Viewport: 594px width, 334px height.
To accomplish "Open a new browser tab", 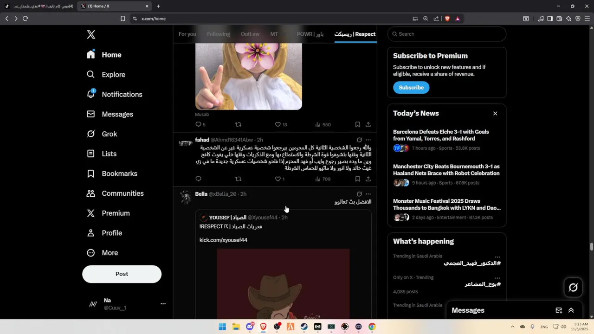I will (158, 6).
